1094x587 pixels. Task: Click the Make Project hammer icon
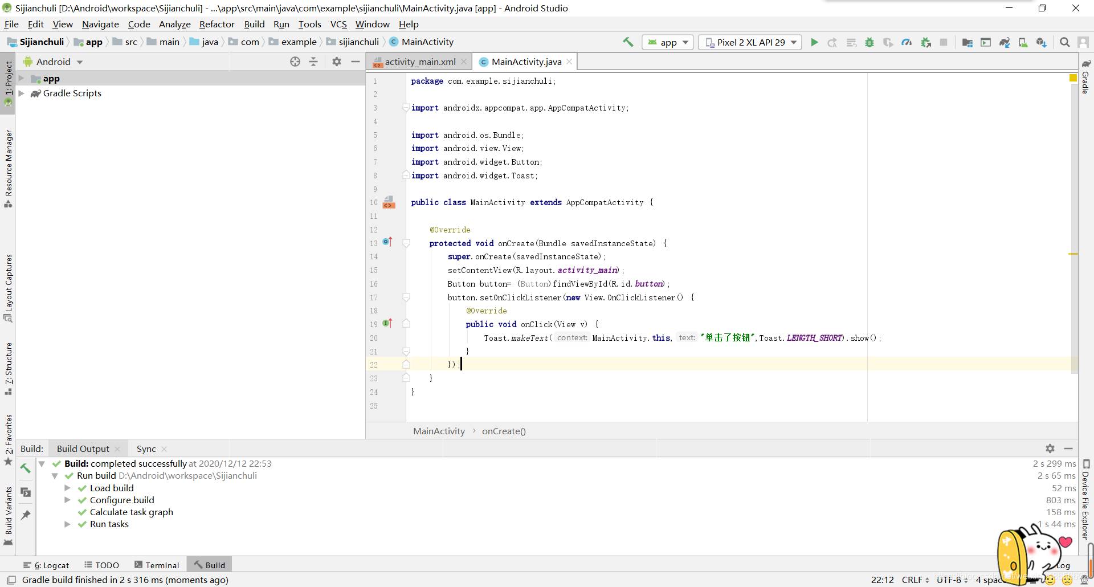[x=628, y=42]
